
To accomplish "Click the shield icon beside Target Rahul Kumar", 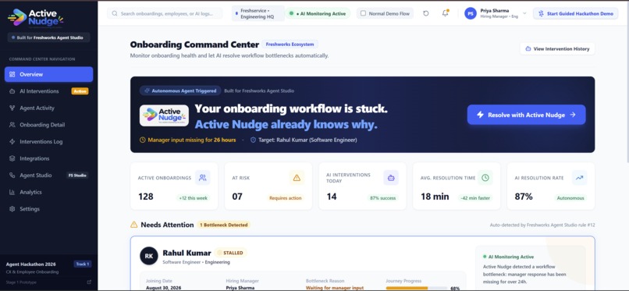I will point(253,140).
